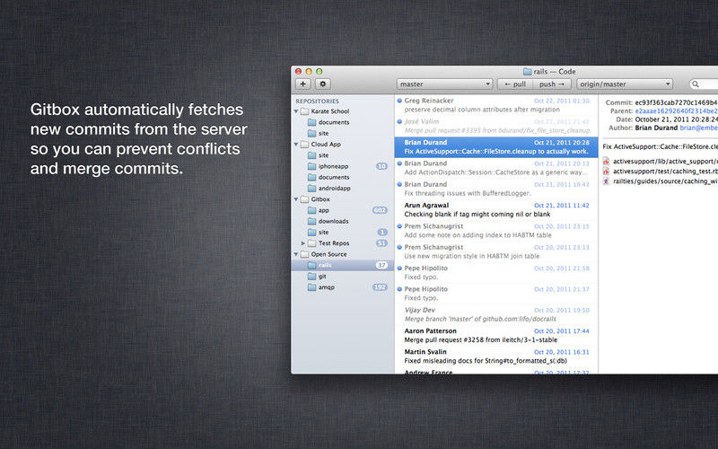718x449 pixels.
Task: Open the parent commit hash link
Action: tap(677, 110)
